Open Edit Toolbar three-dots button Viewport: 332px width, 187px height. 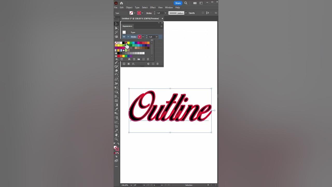point(116,166)
